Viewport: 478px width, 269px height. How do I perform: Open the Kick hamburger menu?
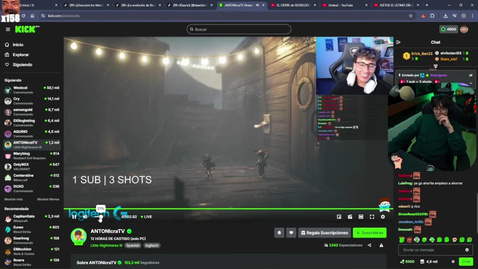tap(8, 29)
